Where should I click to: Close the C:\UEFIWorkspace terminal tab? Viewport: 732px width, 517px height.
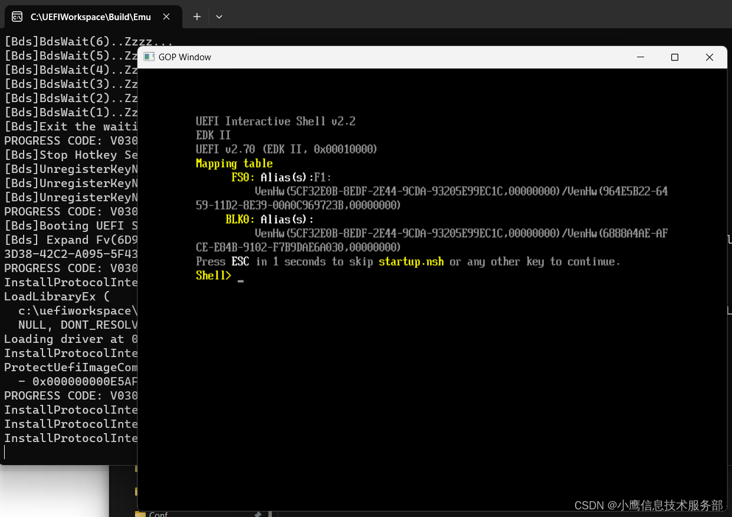(167, 17)
